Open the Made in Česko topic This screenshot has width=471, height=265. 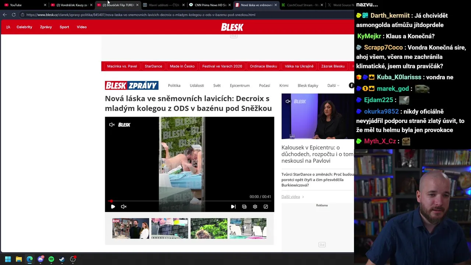182,66
